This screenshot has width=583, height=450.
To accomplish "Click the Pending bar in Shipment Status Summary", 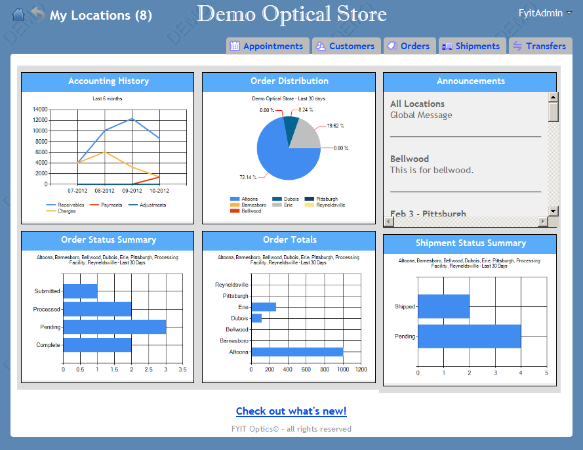I will (x=470, y=337).
